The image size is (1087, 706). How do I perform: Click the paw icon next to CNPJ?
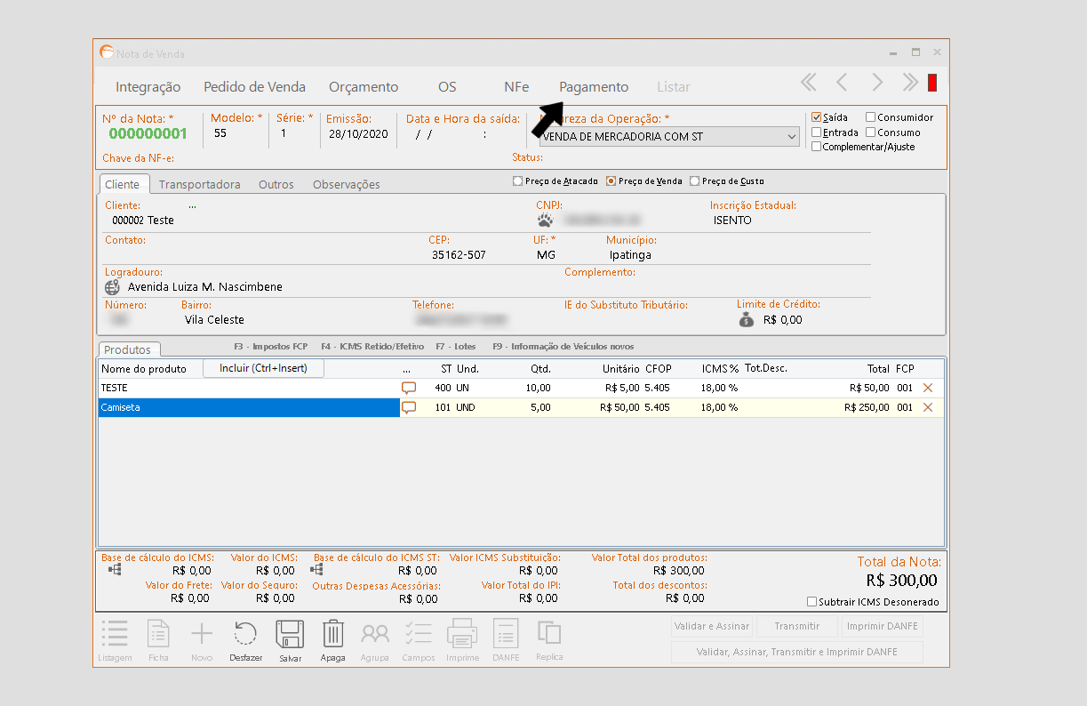tap(546, 220)
